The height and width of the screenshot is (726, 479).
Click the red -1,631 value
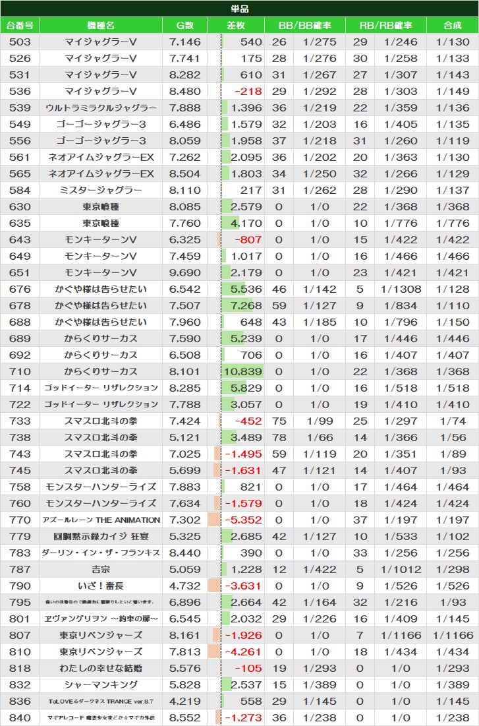[243, 470]
